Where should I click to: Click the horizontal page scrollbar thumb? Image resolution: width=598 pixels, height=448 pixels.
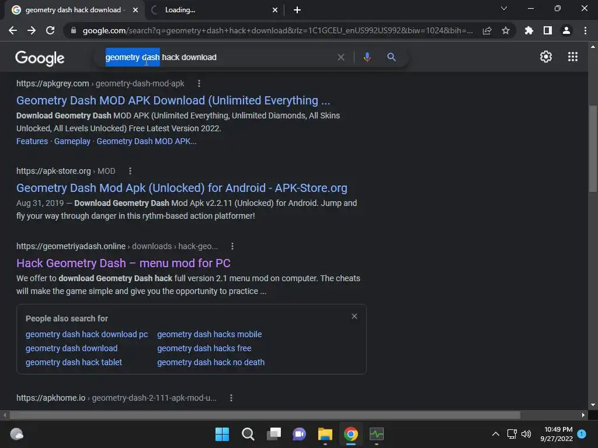(265, 415)
